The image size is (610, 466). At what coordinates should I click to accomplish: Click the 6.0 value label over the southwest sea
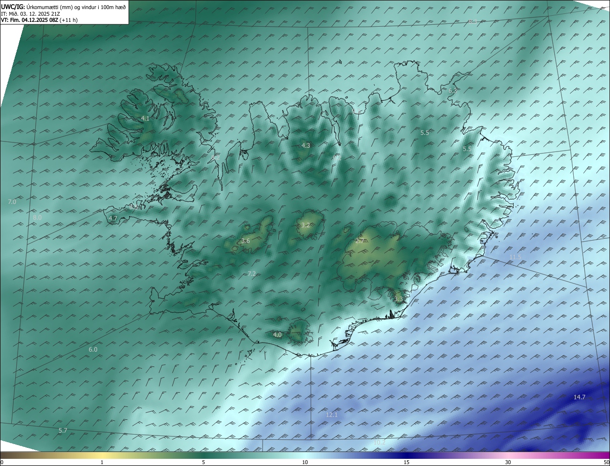click(x=93, y=349)
